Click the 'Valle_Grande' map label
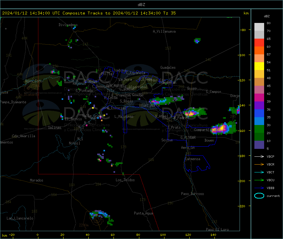Image resolution: width=283 pixels, height=239 pixels. coord(93,116)
